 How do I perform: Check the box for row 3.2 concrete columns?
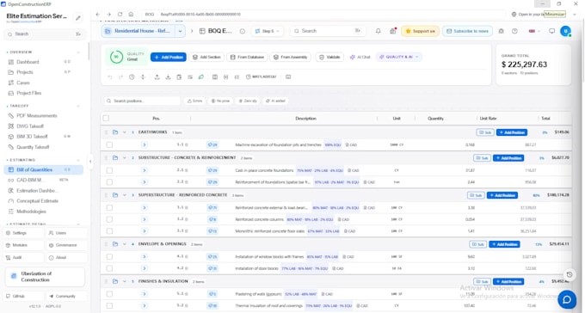point(109,219)
